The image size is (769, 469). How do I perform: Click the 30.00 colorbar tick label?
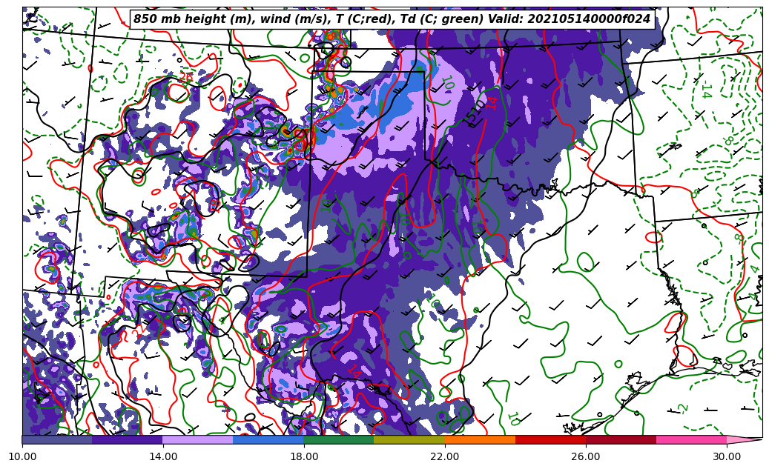pyautogui.click(x=727, y=456)
